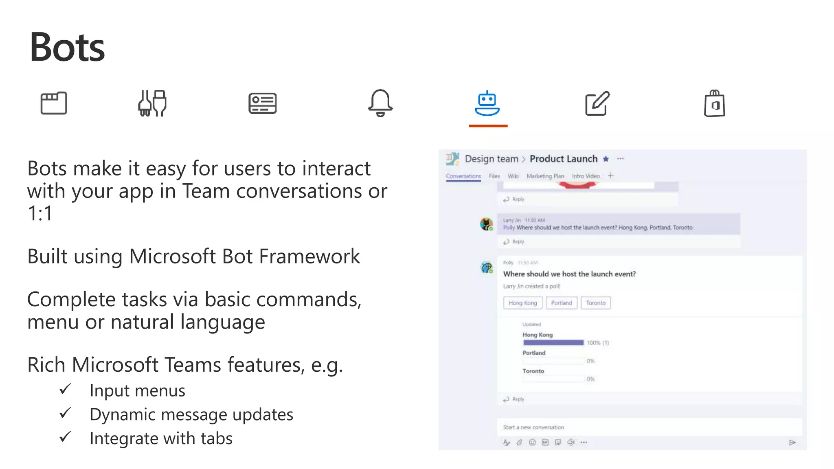
Task: Click the Design team logo icon
Action: pyautogui.click(x=452, y=159)
